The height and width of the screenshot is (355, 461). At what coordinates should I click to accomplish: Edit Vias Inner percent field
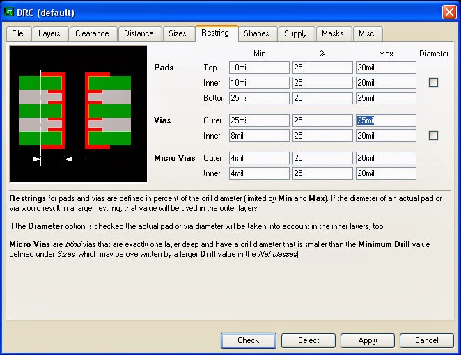[x=322, y=136]
